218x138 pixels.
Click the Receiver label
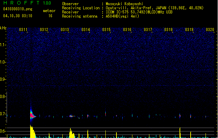pos(70,12)
